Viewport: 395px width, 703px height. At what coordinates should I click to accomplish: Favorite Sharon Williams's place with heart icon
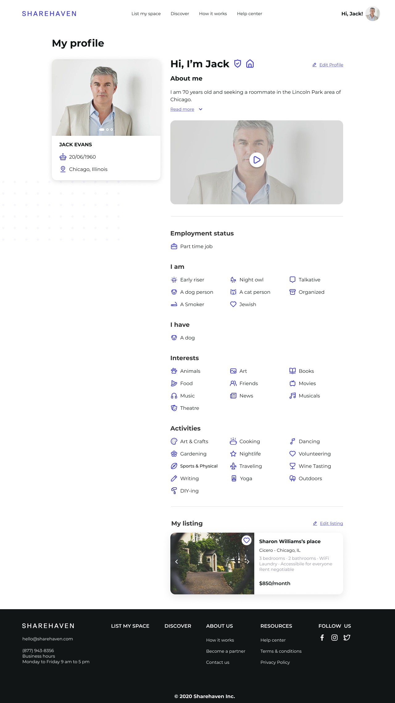click(246, 540)
